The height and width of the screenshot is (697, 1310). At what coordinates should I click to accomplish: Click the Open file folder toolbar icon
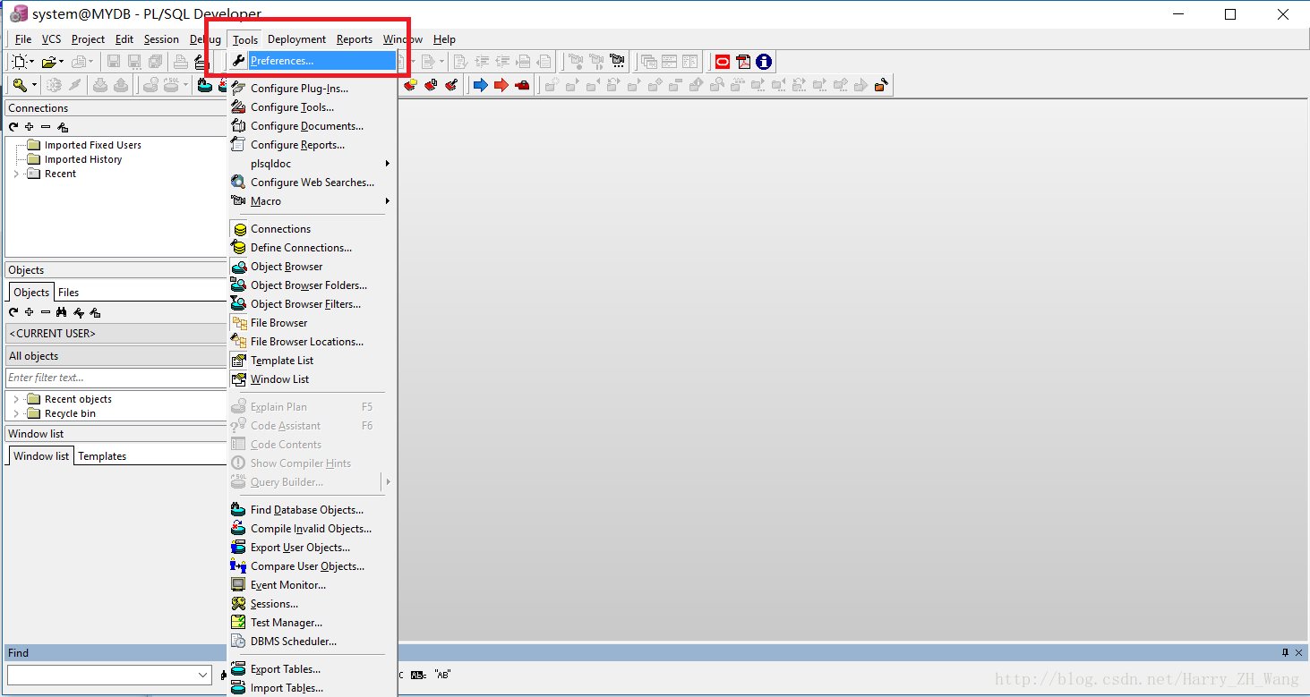[x=48, y=62]
